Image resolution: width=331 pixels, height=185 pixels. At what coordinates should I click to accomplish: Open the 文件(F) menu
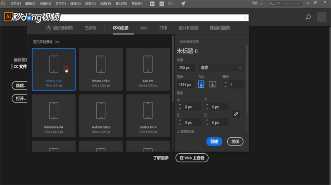[x=16, y=4]
